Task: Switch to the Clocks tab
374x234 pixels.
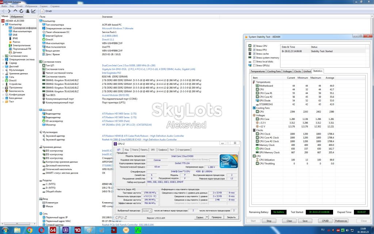Action: coord(297,71)
